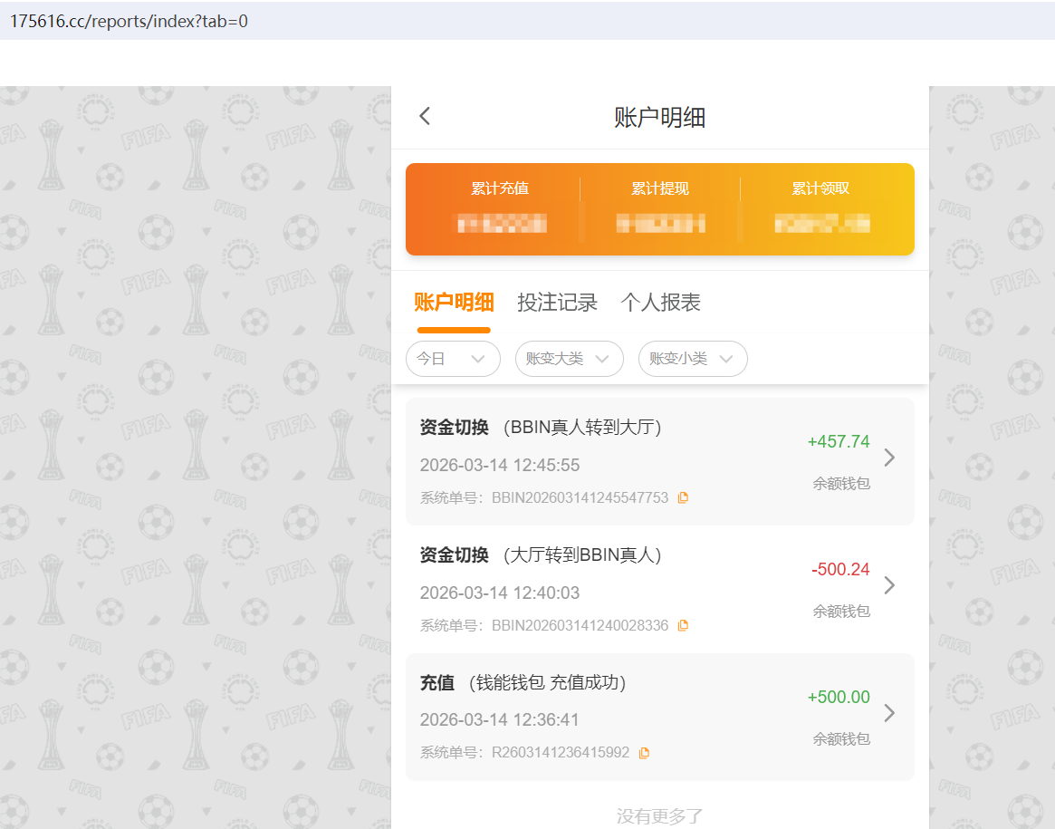Expand the 账变小类 dropdown

tap(693, 359)
